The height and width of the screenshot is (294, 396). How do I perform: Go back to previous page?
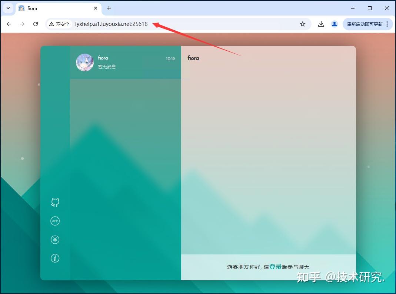coord(9,24)
